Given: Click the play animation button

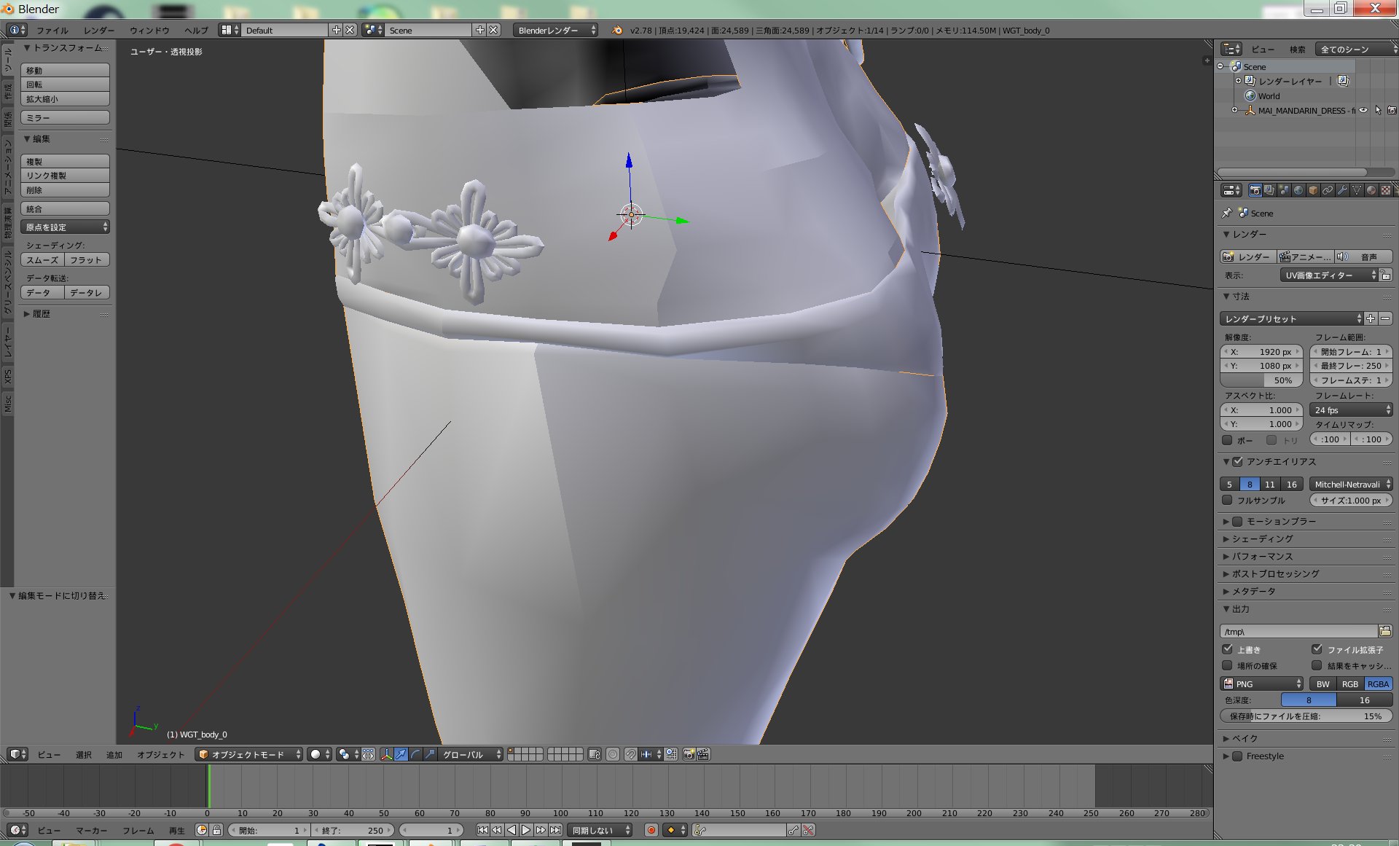Looking at the screenshot, I should click(x=526, y=830).
